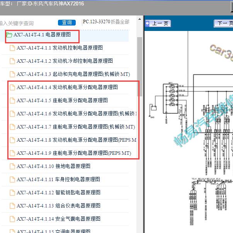This screenshot has height=233, width=233.
Task: Go to next page with 下一页
Action: tap(223, 23)
